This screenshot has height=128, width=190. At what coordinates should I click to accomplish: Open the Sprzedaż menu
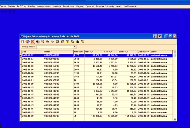click(x=90, y=6)
